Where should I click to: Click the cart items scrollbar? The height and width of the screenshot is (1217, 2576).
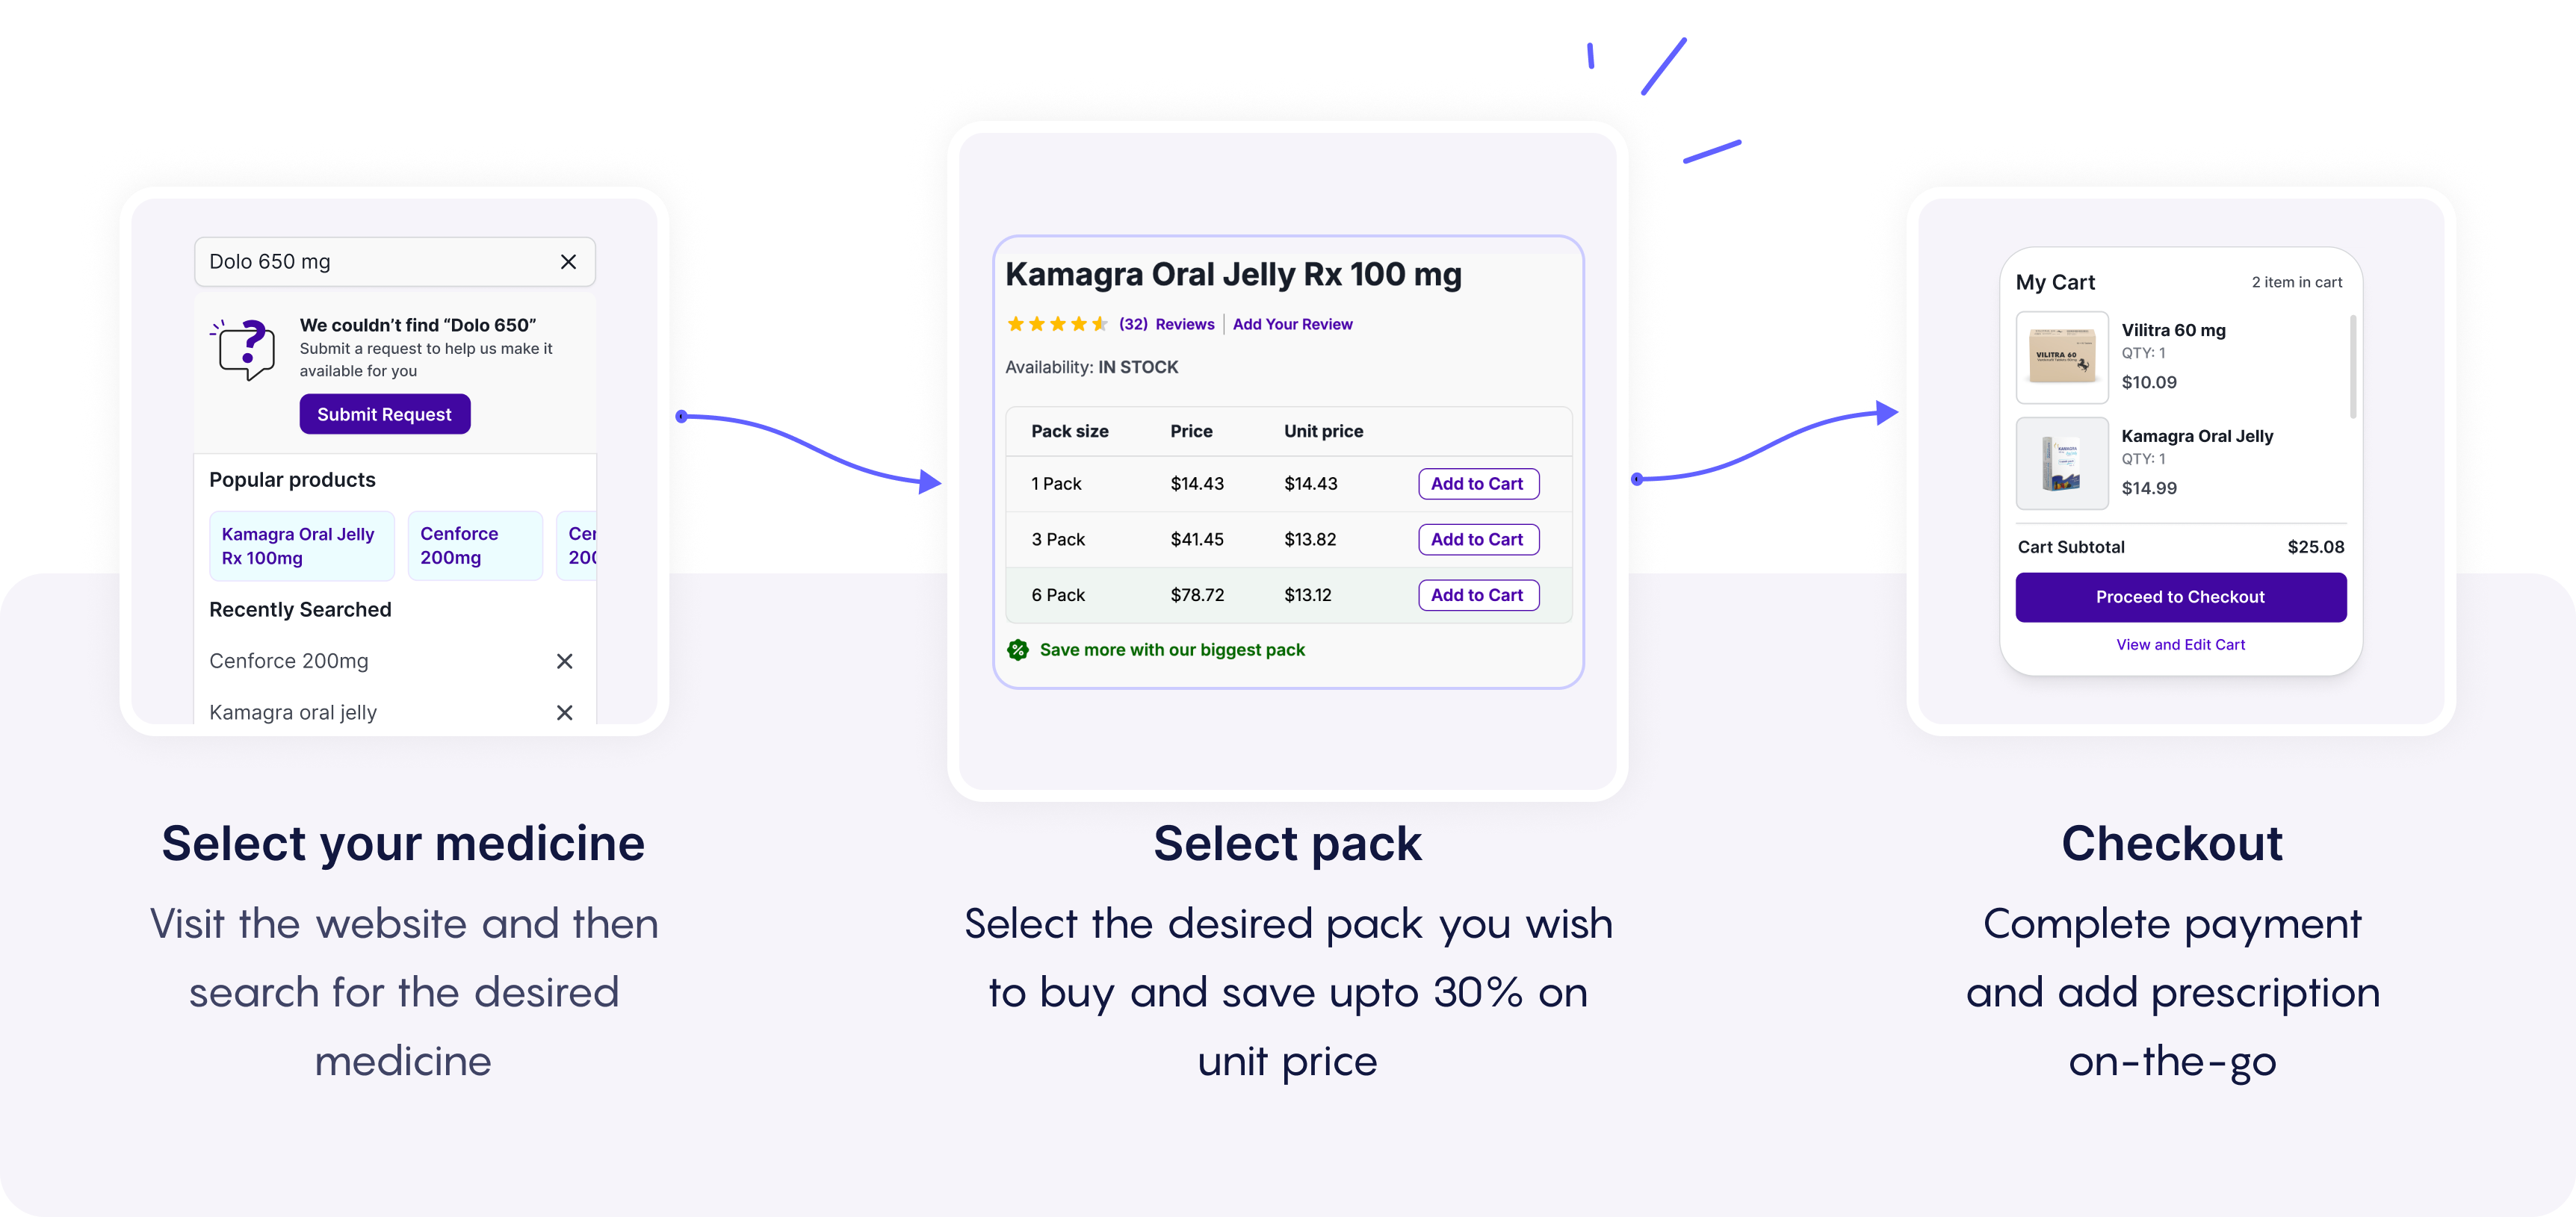click(x=2352, y=366)
